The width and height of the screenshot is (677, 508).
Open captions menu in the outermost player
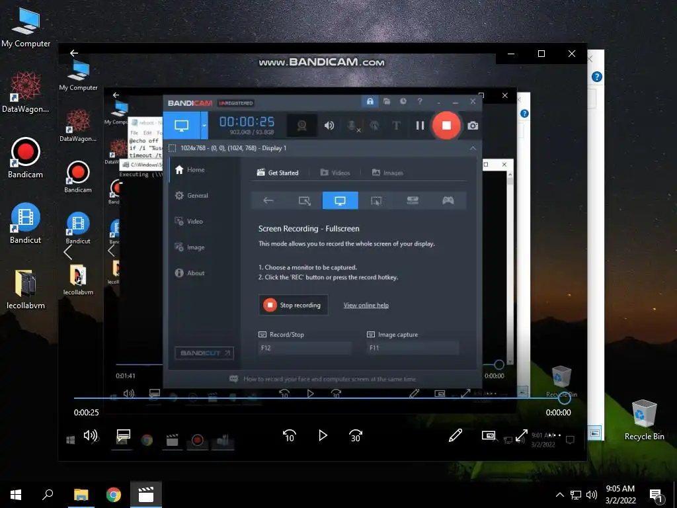124,435
